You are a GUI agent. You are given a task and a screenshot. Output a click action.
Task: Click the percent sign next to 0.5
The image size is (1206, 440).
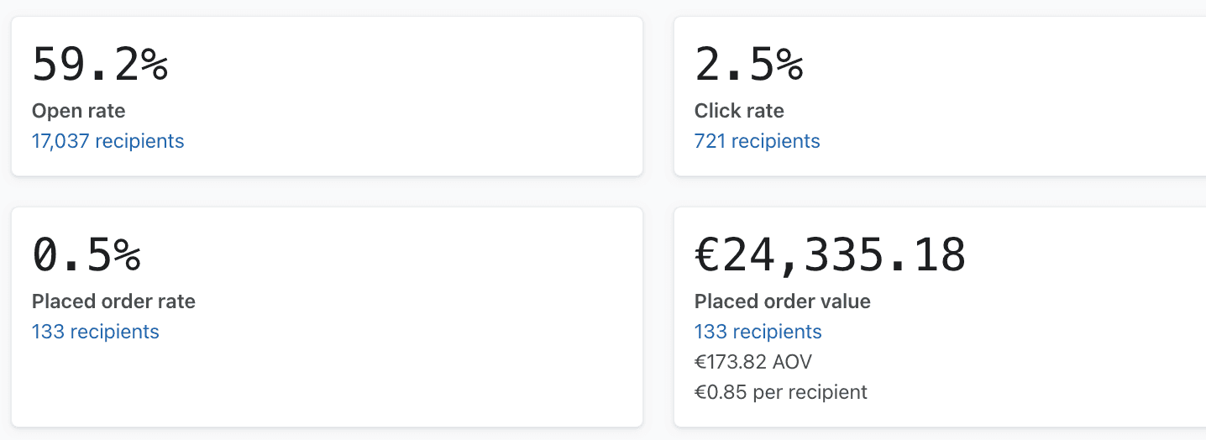coord(127,255)
